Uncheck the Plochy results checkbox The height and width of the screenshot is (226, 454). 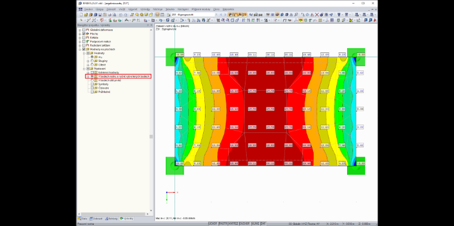(x=84, y=34)
